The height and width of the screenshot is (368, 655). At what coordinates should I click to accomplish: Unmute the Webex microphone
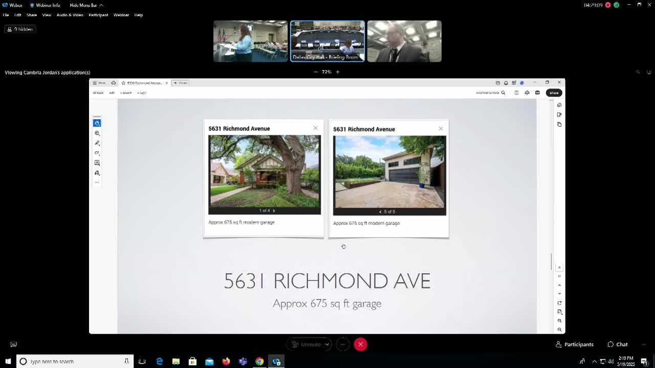tap(306, 344)
